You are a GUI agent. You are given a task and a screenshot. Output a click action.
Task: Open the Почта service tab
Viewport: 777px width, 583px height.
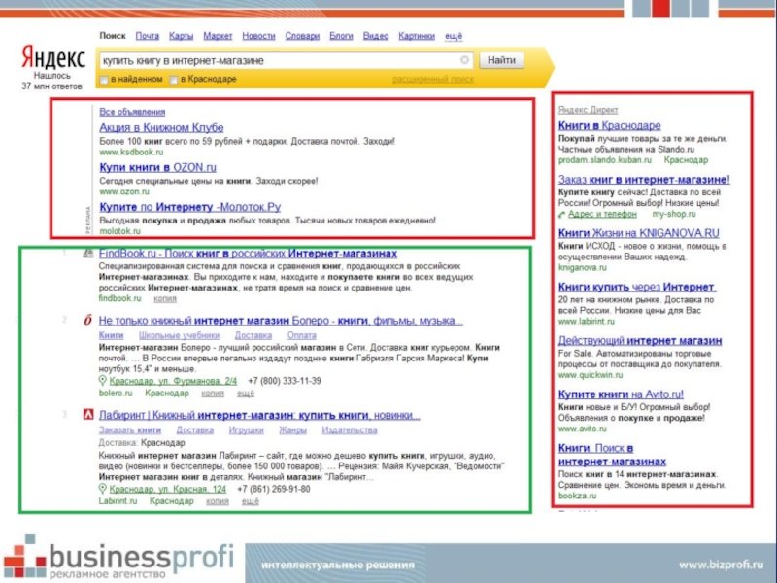click(x=148, y=36)
